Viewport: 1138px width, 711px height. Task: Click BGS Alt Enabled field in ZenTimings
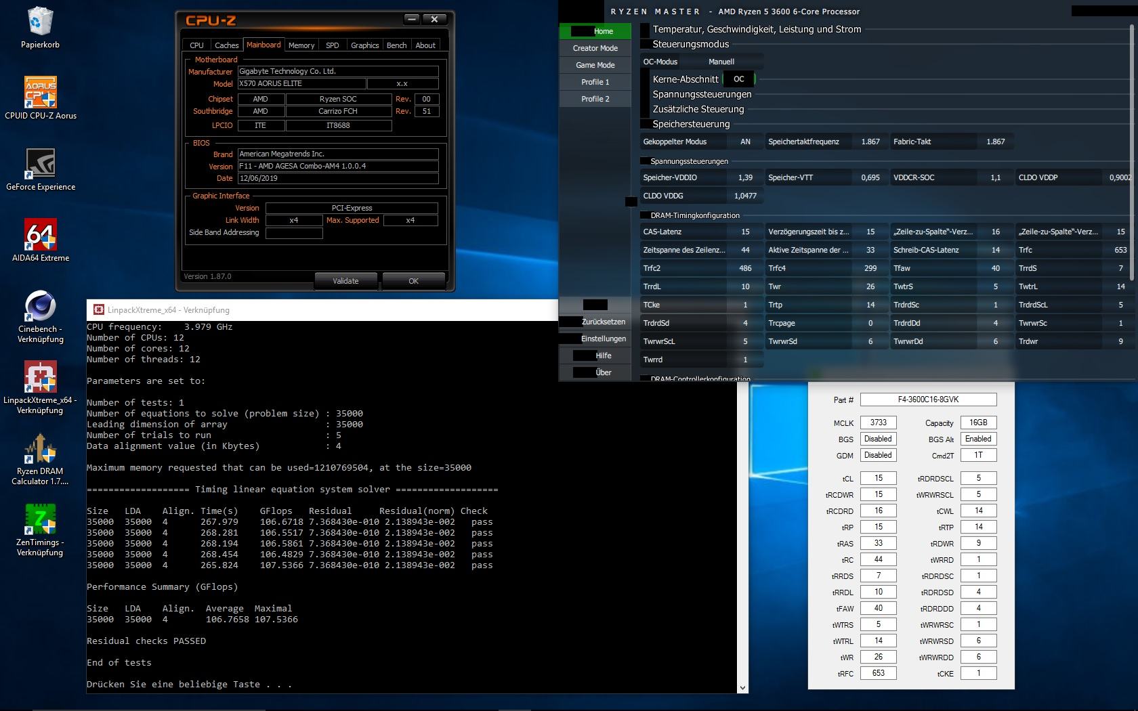[x=978, y=439]
